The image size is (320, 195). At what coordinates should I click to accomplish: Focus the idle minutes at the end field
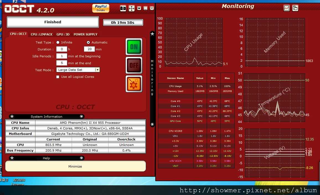click(62, 63)
